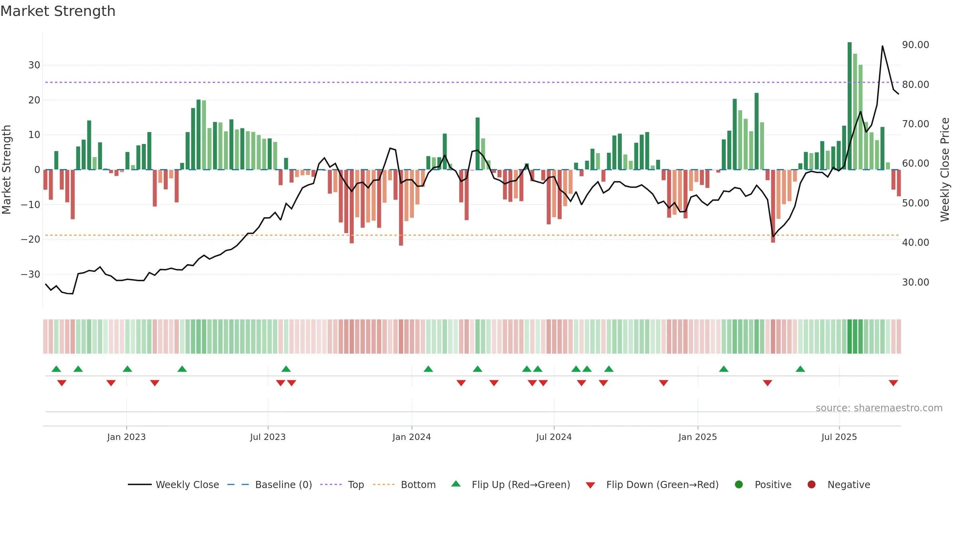
Task: Click the source: sharemaestro.com text
Action: click(x=879, y=408)
